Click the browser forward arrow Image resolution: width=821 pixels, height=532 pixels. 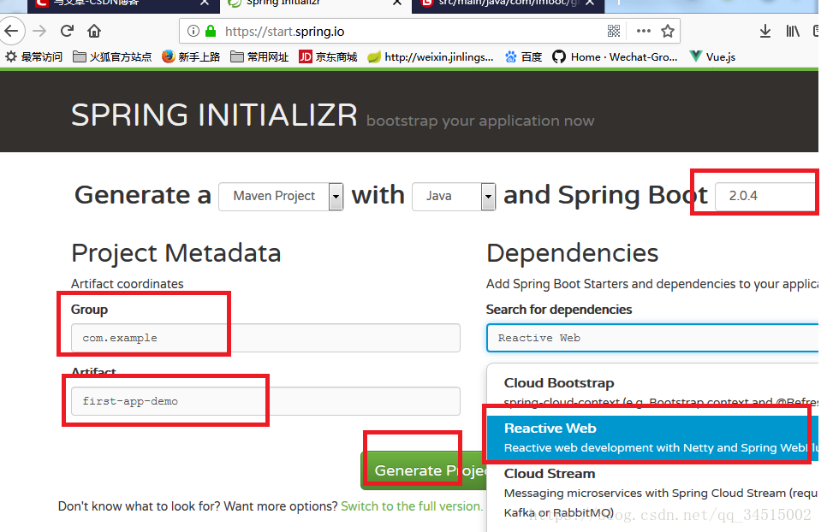(x=39, y=31)
